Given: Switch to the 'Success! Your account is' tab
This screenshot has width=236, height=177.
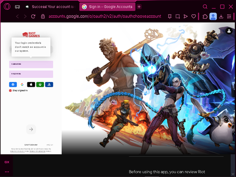Looking at the screenshot, I should (51, 7).
